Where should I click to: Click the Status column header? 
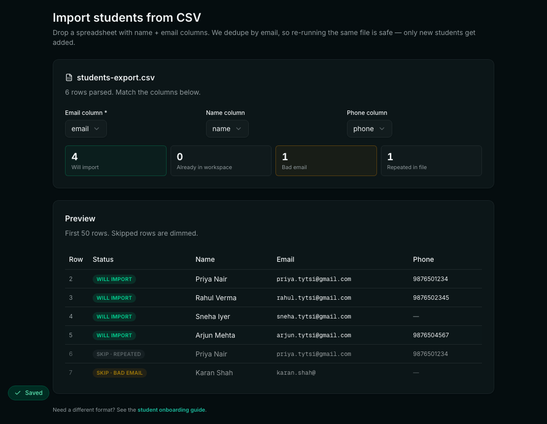coord(103,259)
